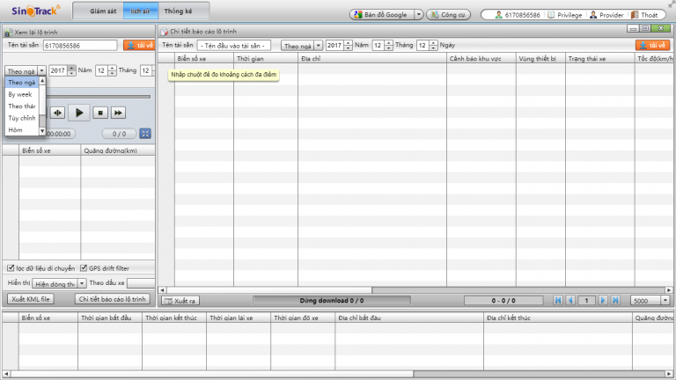
Task: Select By week from the dropdown list
Action: 19,93
